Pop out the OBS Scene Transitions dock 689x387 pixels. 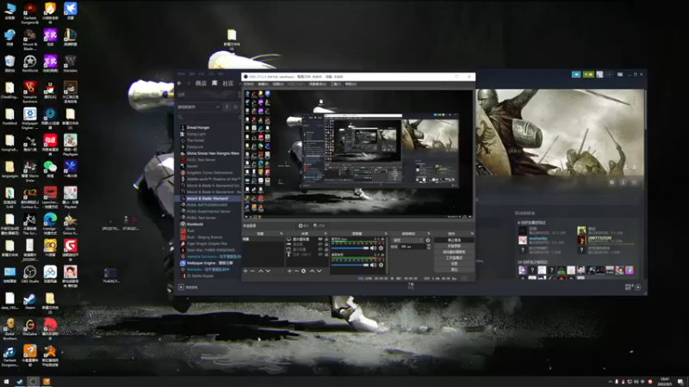pos(428,233)
